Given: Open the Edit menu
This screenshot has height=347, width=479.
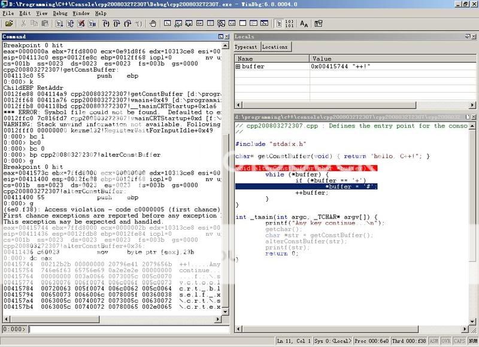Looking at the screenshot, I should [25, 13].
